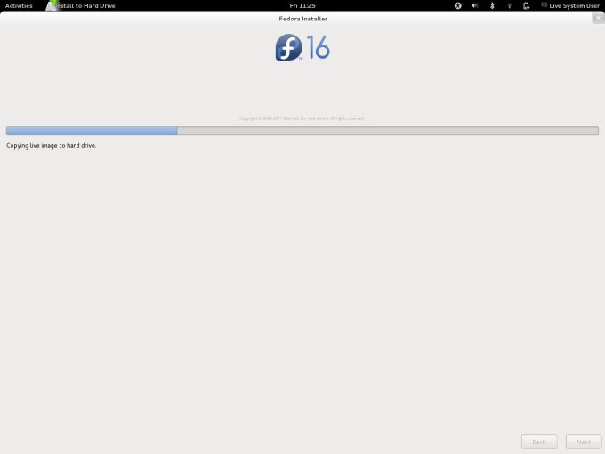Viewport: 605px width, 454px height.
Task: Click the Fedora 16 logo
Action: coord(302,47)
